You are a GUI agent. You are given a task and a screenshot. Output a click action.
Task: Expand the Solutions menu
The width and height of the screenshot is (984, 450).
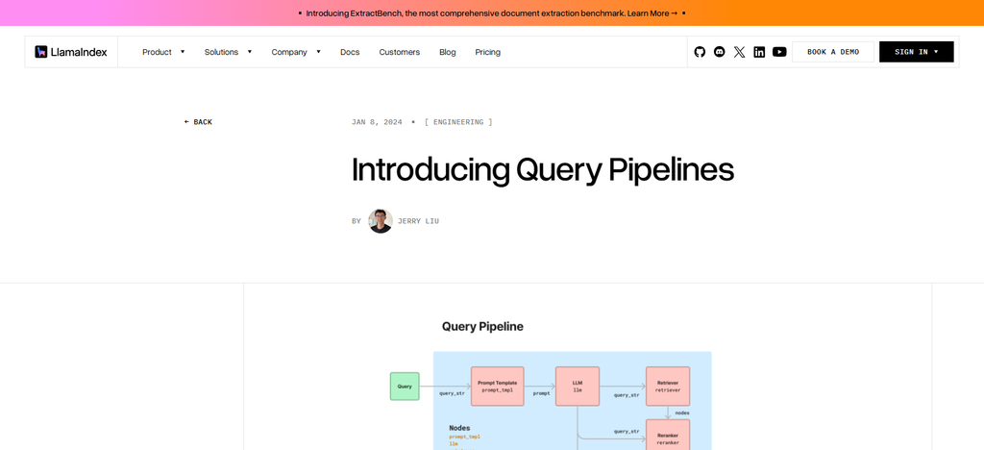(x=228, y=52)
